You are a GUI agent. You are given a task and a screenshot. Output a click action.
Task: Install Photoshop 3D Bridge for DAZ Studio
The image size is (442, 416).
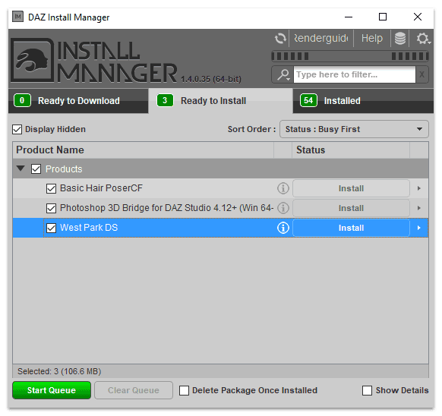[x=351, y=208]
